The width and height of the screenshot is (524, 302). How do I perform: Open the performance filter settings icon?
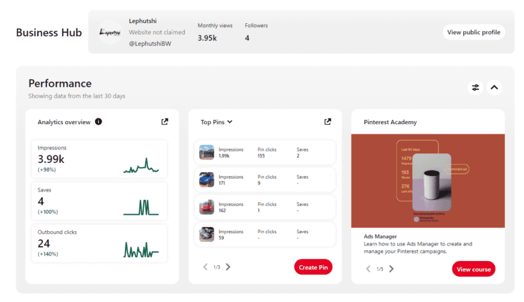click(x=475, y=87)
